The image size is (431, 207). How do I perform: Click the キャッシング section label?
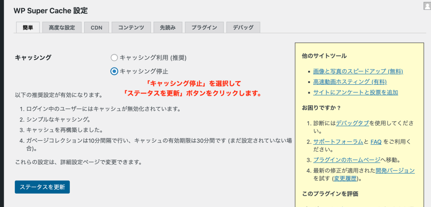click(33, 57)
